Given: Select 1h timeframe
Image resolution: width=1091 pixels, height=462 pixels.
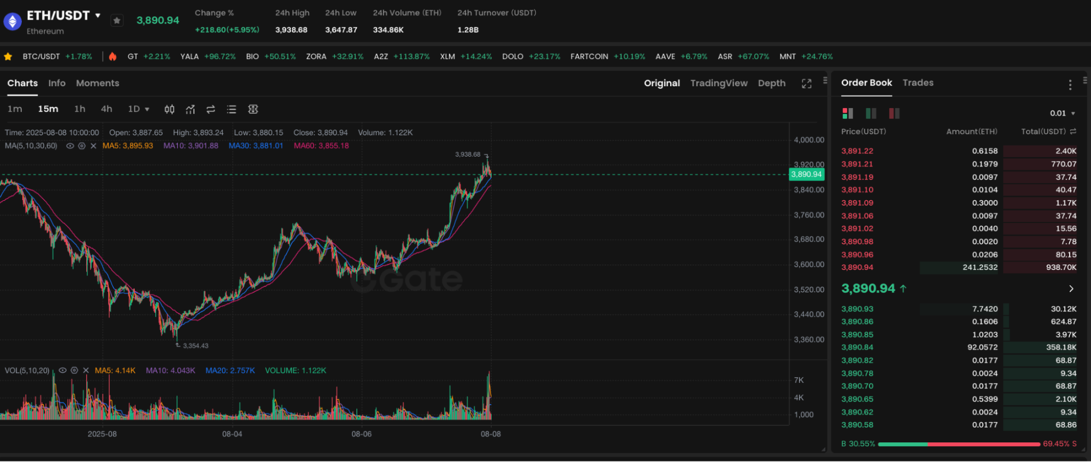Looking at the screenshot, I should pyautogui.click(x=80, y=109).
